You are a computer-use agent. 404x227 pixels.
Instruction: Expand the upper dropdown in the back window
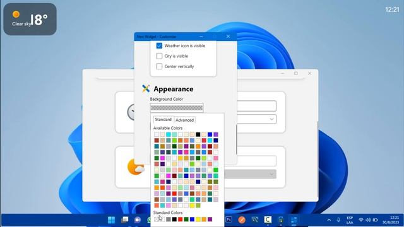(271, 119)
